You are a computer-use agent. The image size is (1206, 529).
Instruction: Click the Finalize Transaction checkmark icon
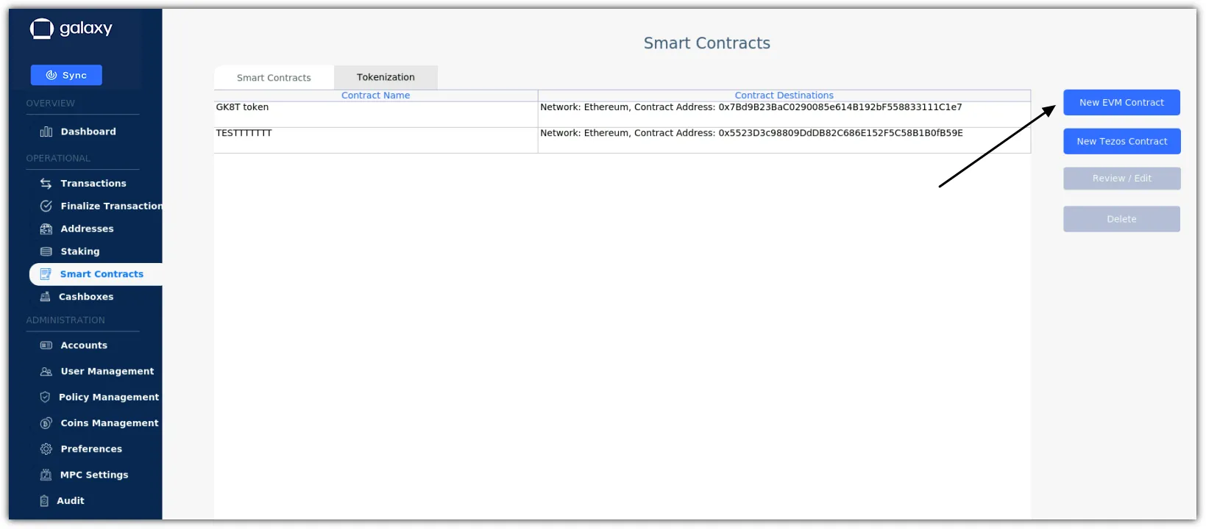pyautogui.click(x=46, y=206)
